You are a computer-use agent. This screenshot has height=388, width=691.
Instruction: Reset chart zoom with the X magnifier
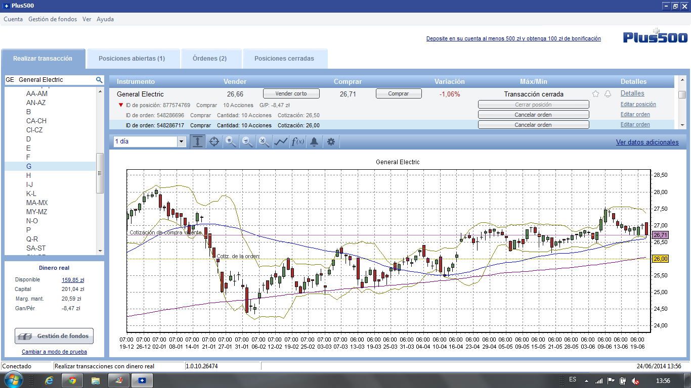(264, 142)
